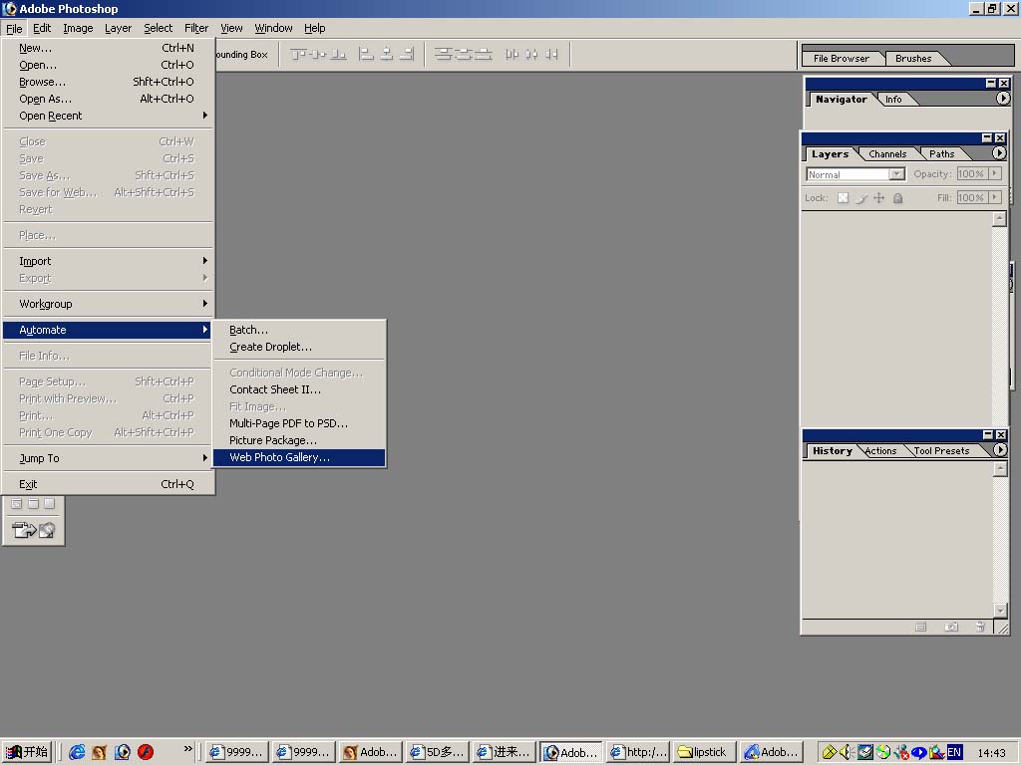The height and width of the screenshot is (765, 1021).
Task: Choose Exit from the File menu
Action: (x=108, y=484)
